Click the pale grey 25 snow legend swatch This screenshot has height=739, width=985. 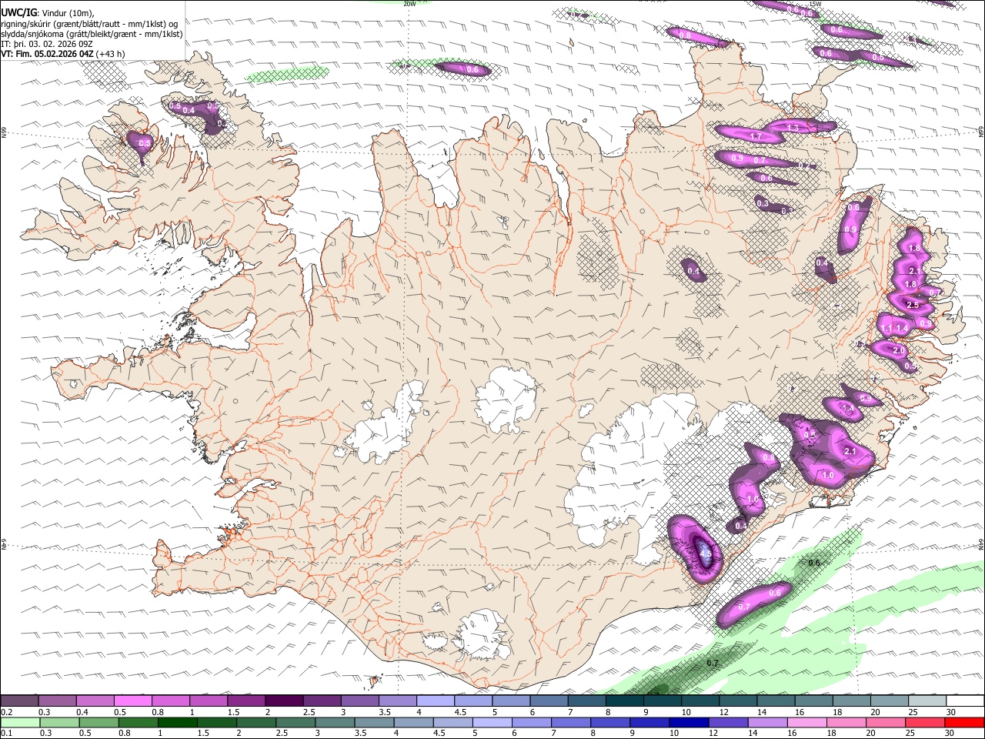(x=928, y=701)
